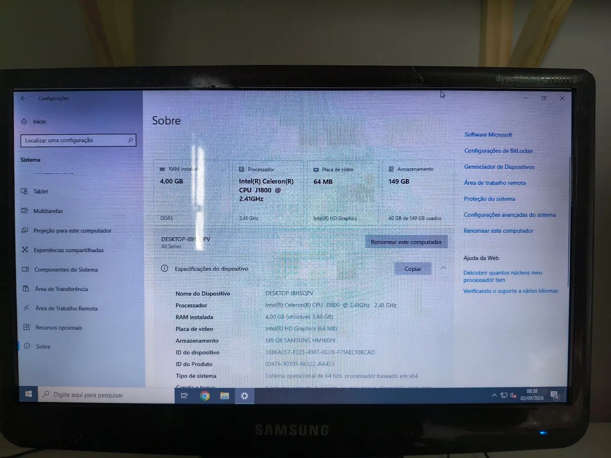Open Experiências compartilhadas settings
Screen dimensions: 611x458
(x=63, y=250)
